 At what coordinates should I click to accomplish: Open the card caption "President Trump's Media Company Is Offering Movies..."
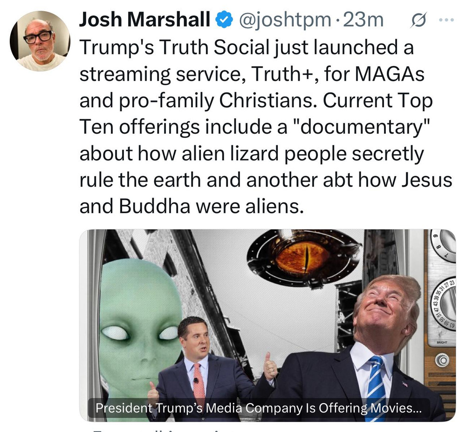pos(259,408)
